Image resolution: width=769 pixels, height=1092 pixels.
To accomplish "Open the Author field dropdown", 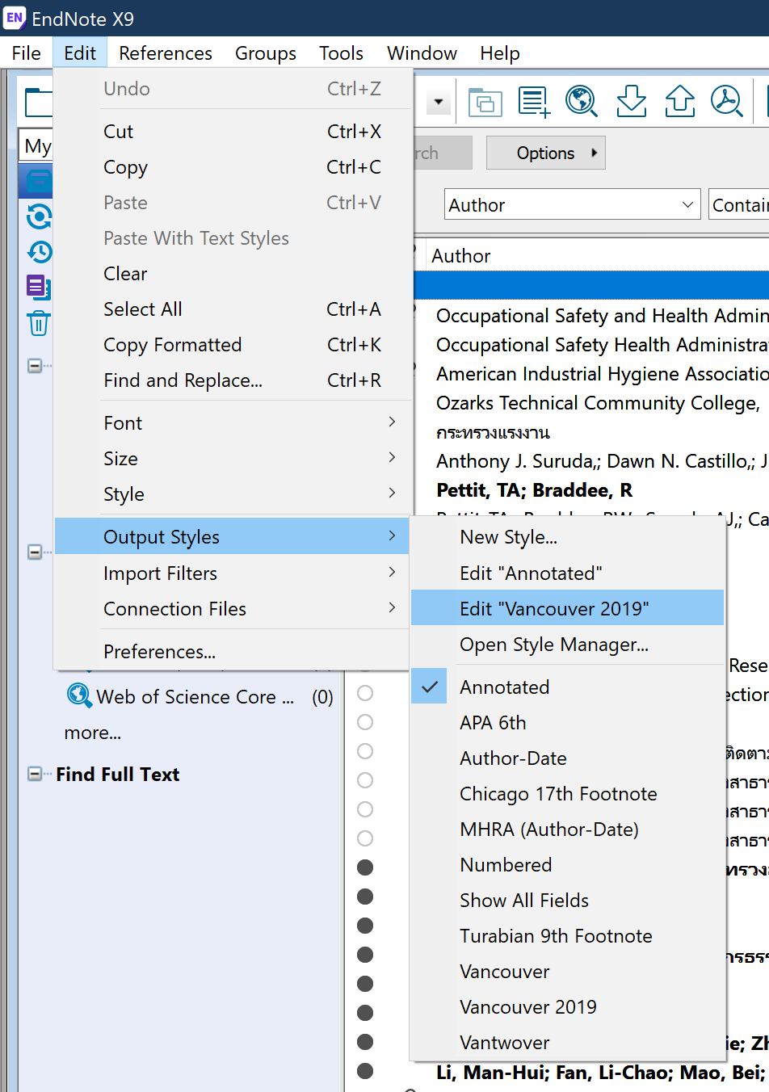I will coord(572,205).
